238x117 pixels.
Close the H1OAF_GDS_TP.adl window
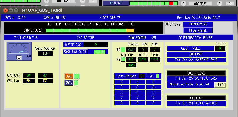pos(6,10)
